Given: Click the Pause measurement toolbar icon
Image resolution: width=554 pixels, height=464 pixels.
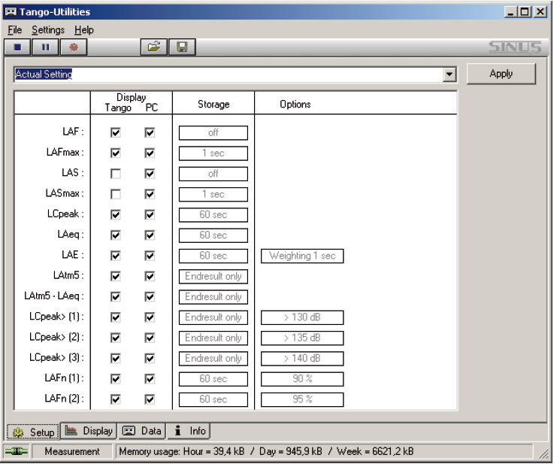Looking at the screenshot, I should tap(44, 47).
